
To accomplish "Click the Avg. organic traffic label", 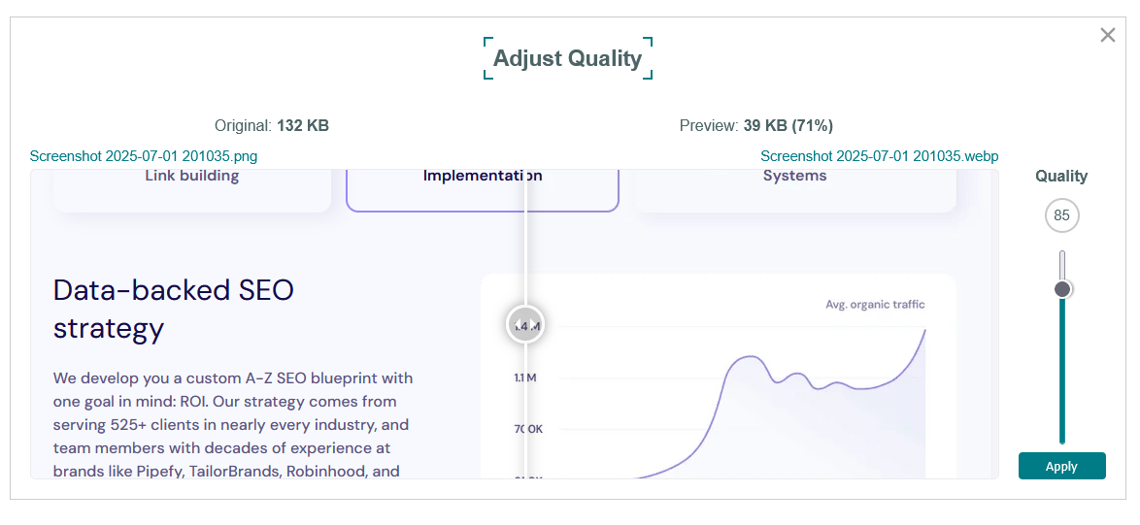I will (875, 305).
